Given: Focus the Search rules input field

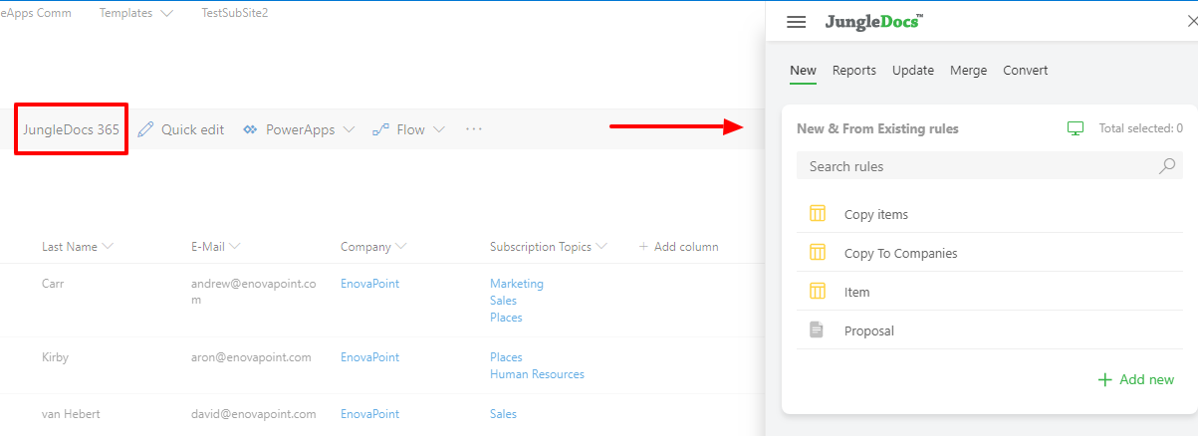Looking at the screenshot, I should 990,166.
